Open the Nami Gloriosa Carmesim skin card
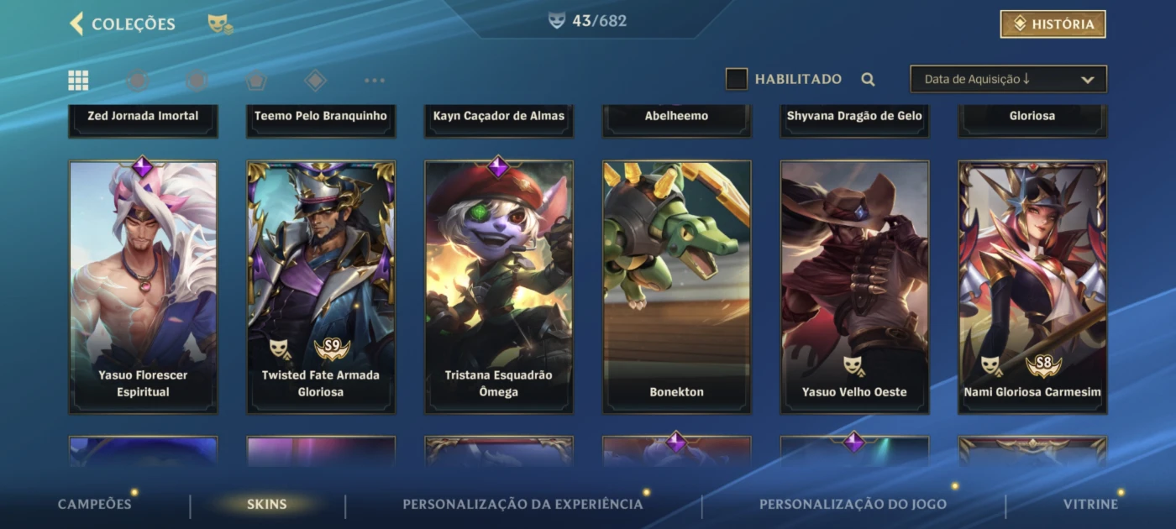Image resolution: width=1176 pixels, height=529 pixels. click(1032, 287)
